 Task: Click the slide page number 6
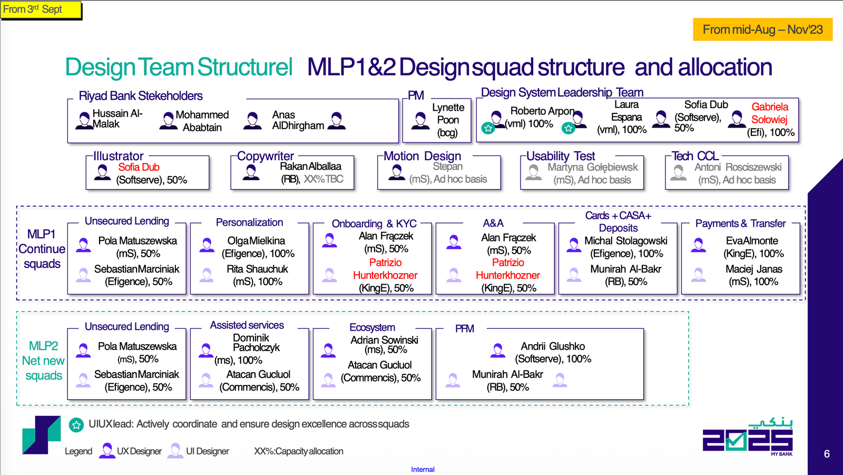[827, 454]
